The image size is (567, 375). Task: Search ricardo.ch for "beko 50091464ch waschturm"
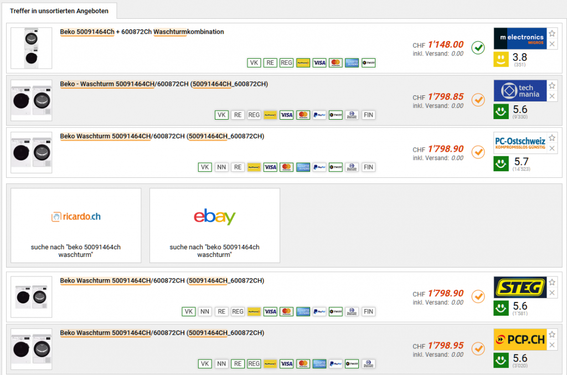coord(76,225)
